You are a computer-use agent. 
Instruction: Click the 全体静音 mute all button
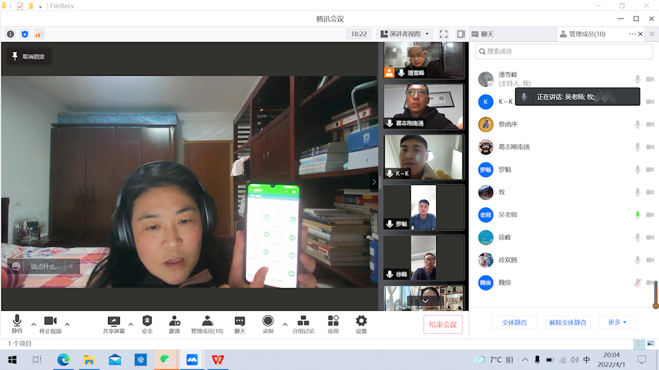click(x=515, y=323)
